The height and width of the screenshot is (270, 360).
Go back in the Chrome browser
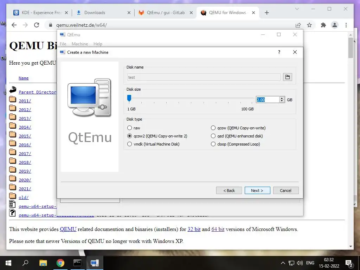pyautogui.click(x=14, y=25)
